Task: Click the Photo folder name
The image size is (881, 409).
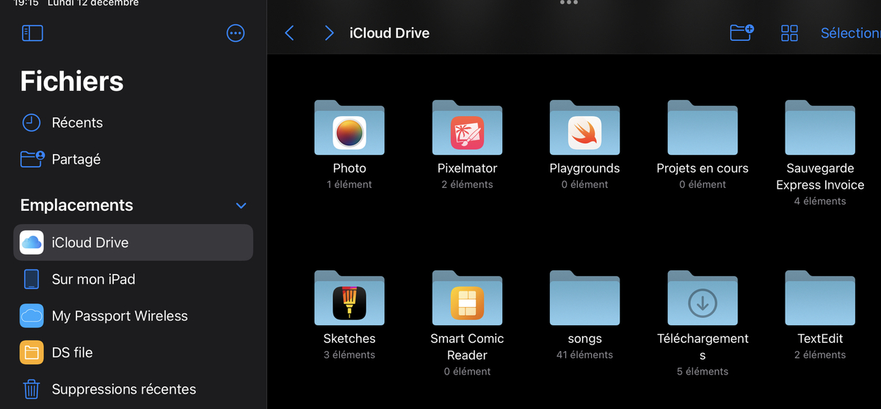Action: pos(349,168)
